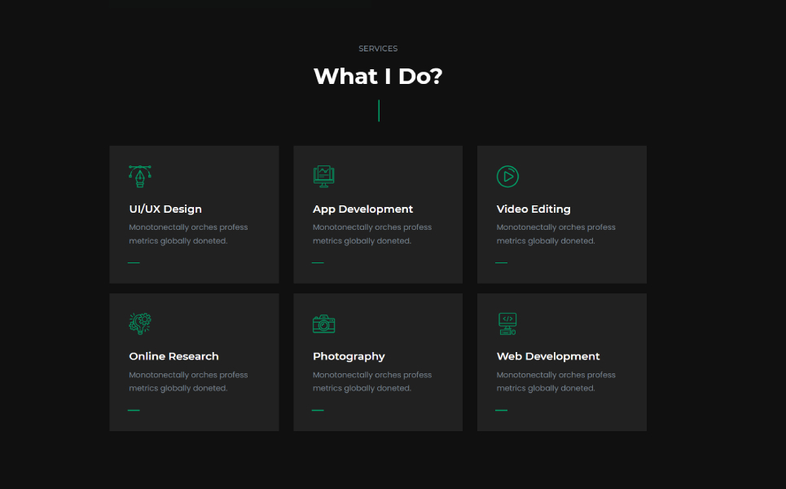786x489 pixels.
Task: Open the Online Research service title
Action: point(174,356)
